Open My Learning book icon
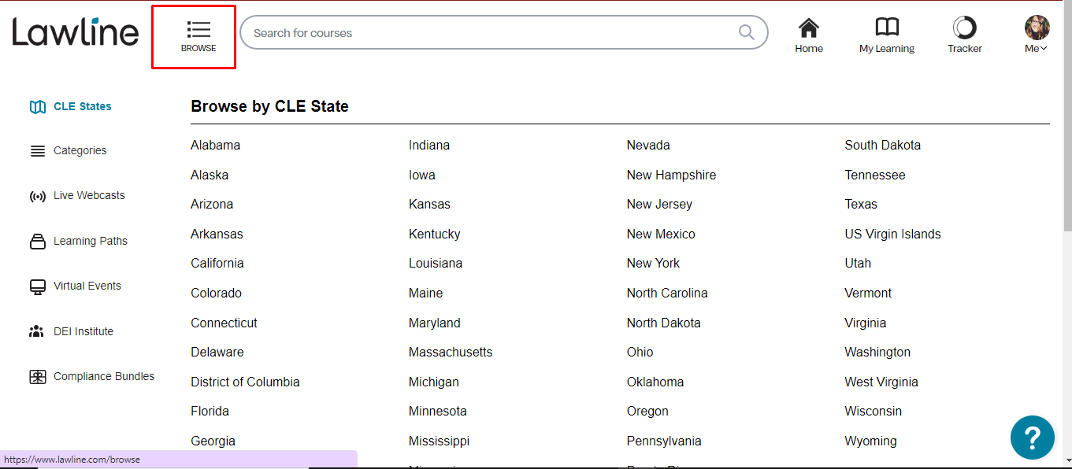This screenshot has width=1072, height=469. [x=887, y=28]
